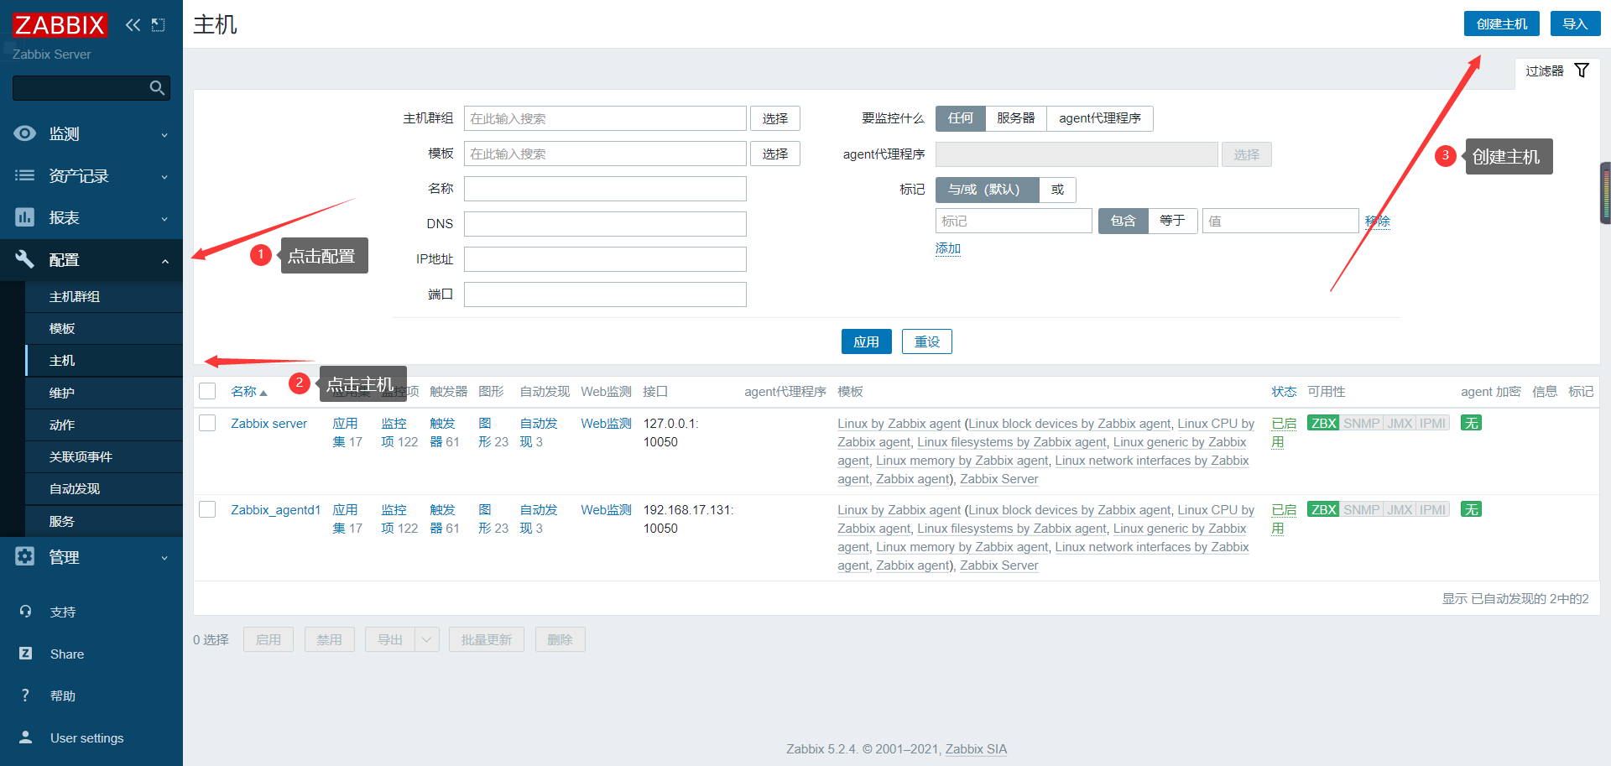Check the select-all hosts checkbox
The image size is (1611, 766).
pyautogui.click(x=207, y=391)
